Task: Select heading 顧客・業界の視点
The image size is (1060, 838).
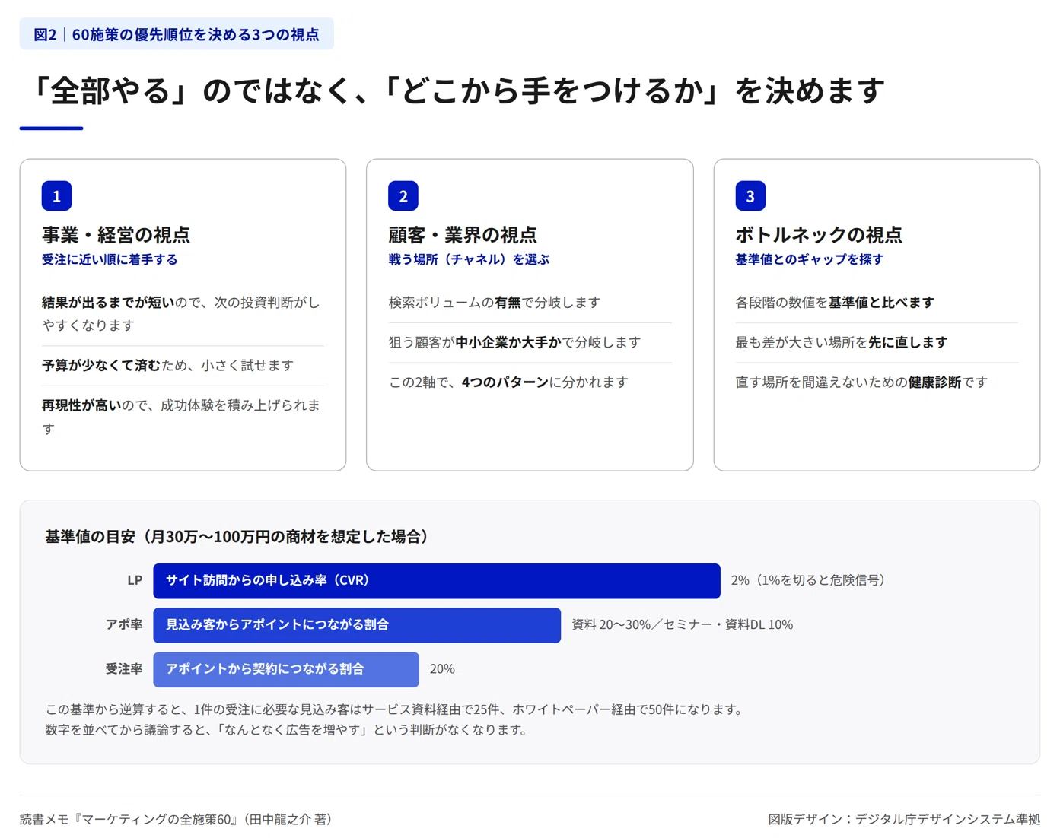Action: tap(463, 235)
